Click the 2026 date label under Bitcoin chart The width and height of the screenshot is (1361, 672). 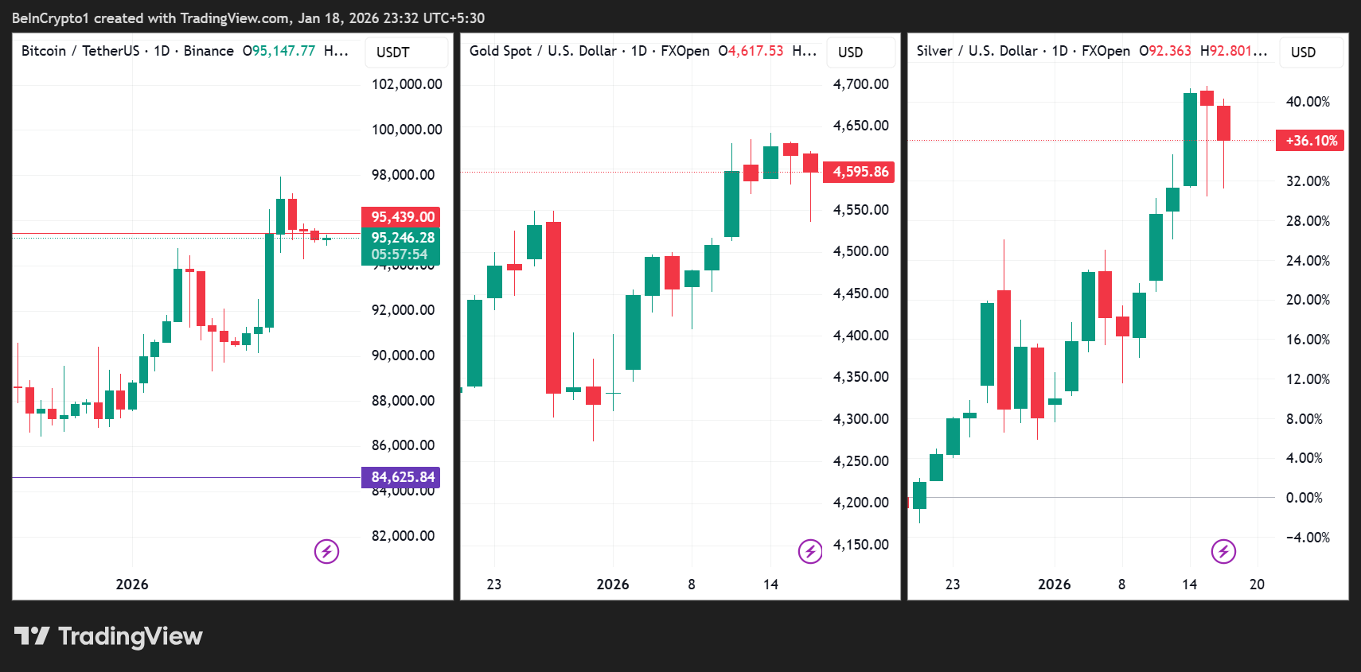pos(132,585)
